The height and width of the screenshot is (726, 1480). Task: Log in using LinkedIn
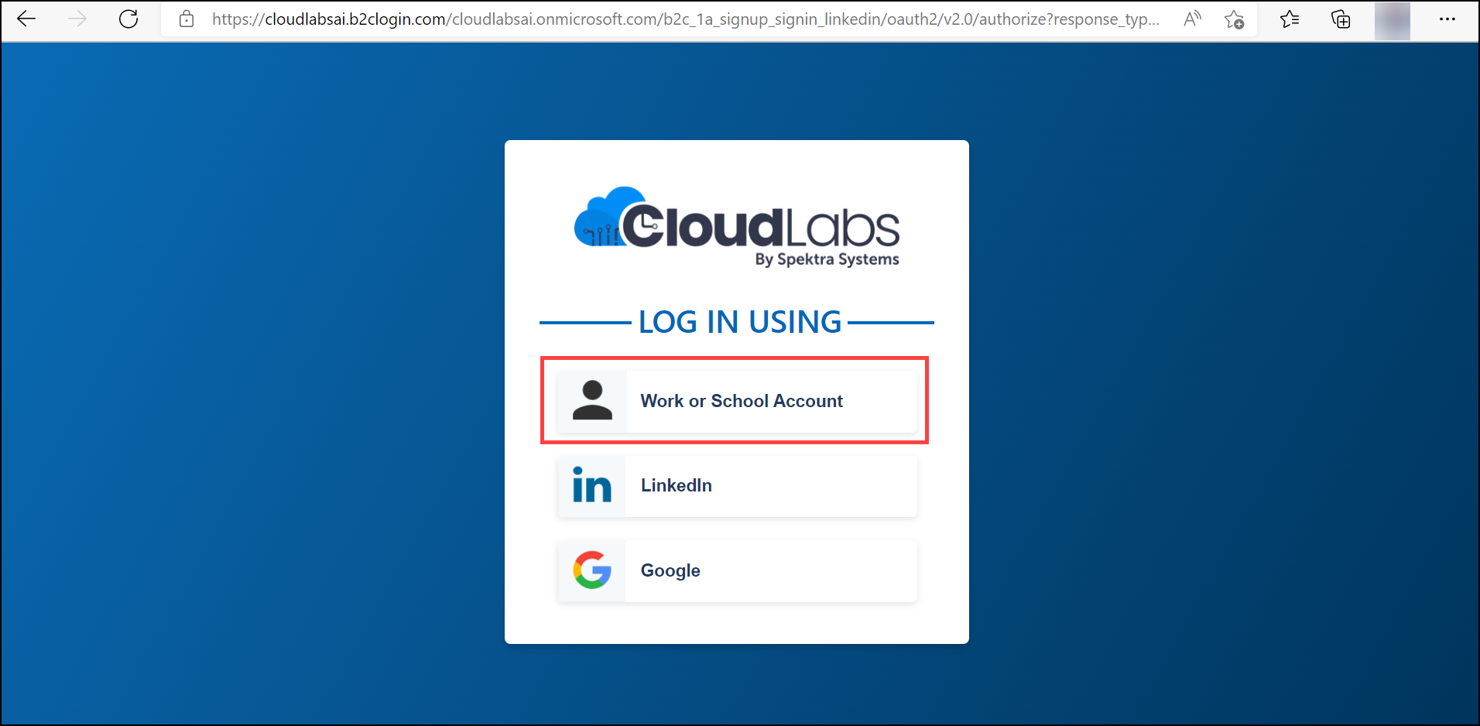click(x=737, y=486)
